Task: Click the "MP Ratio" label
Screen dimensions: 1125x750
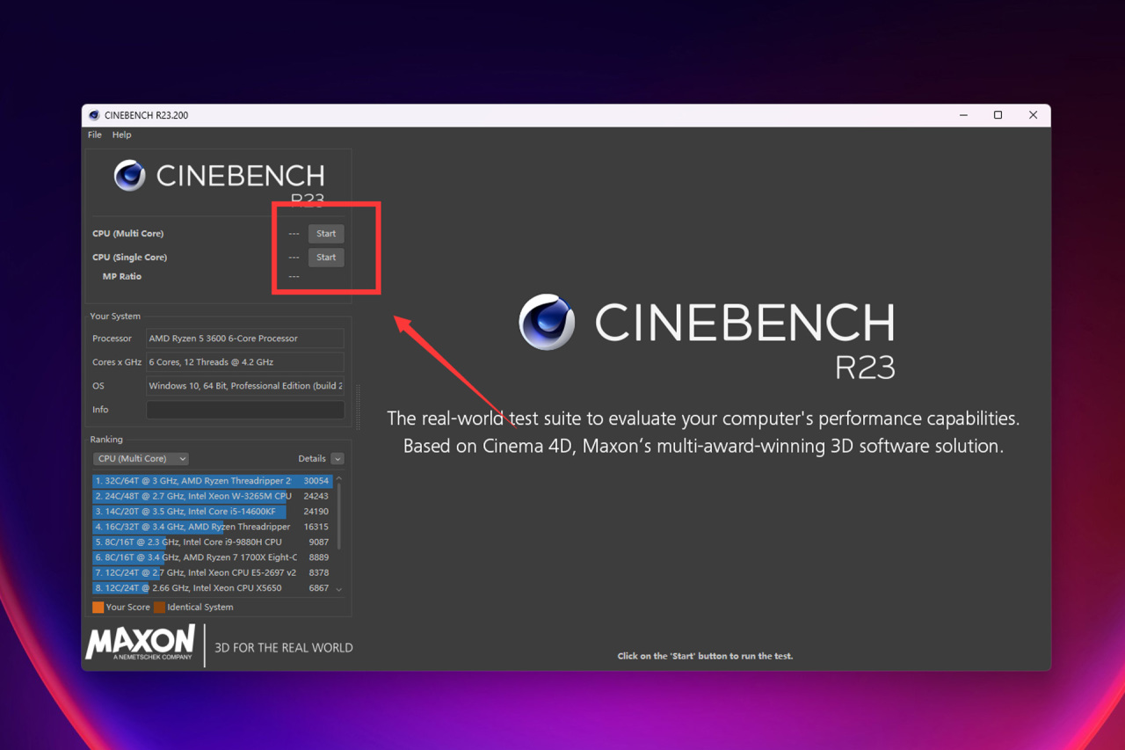Action: click(x=122, y=277)
